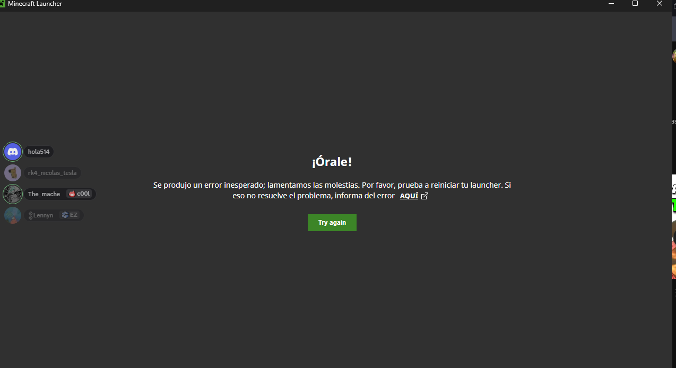
Task: Close the Minecraft Launcher window
Action: click(x=659, y=4)
